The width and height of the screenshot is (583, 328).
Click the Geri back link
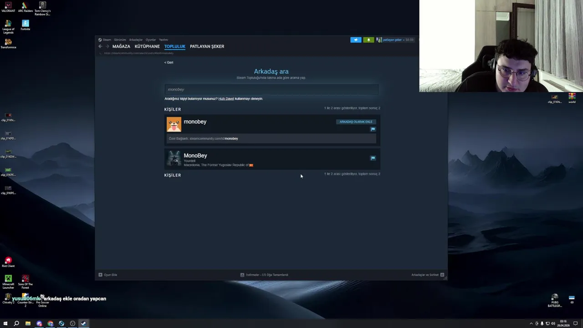pyautogui.click(x=169, y=62)
